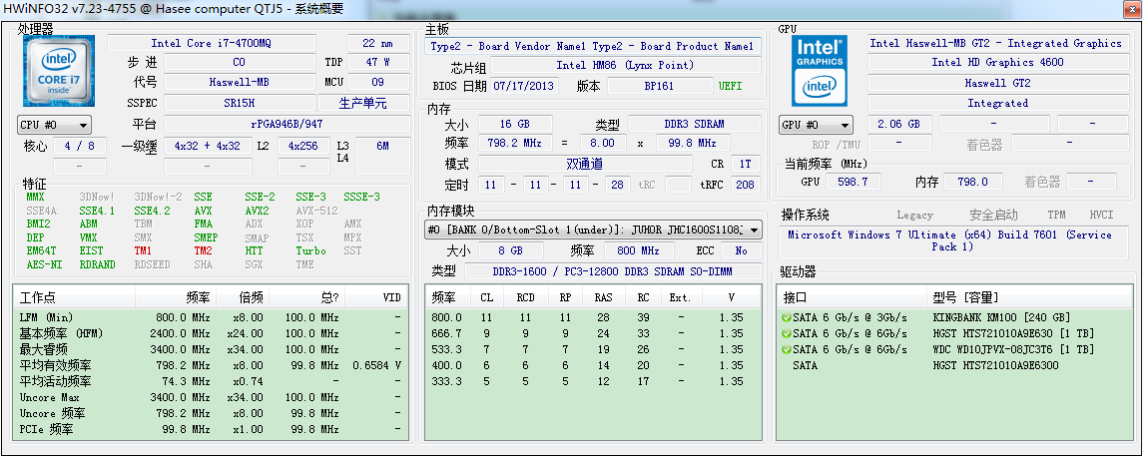Click the 4x32 + 4x32 L1 cache value
1143x457 pixels.
(x=208, y=146)
